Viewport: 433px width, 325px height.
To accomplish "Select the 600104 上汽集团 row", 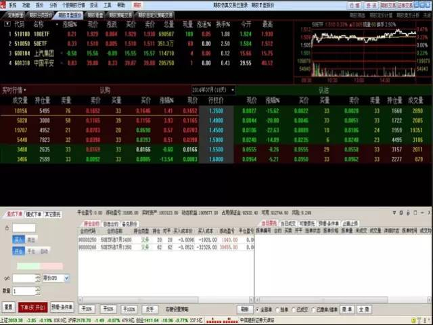I will [141, 53].
